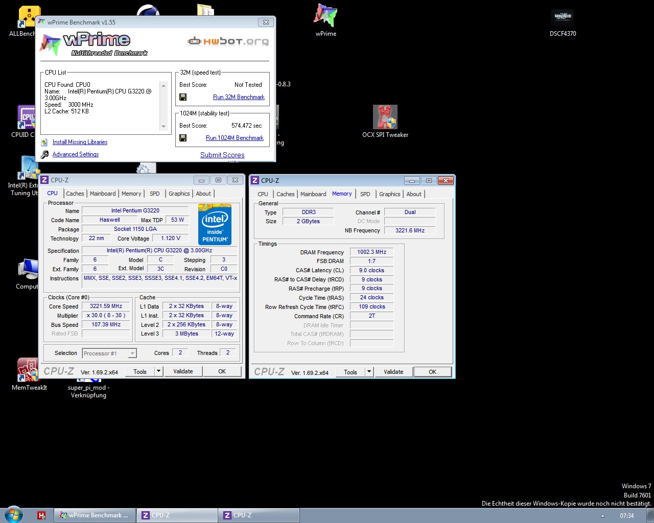Click Tools button in right CPU-Z
The width and height of the screenshot is (654, 523).
coord(351,372)
